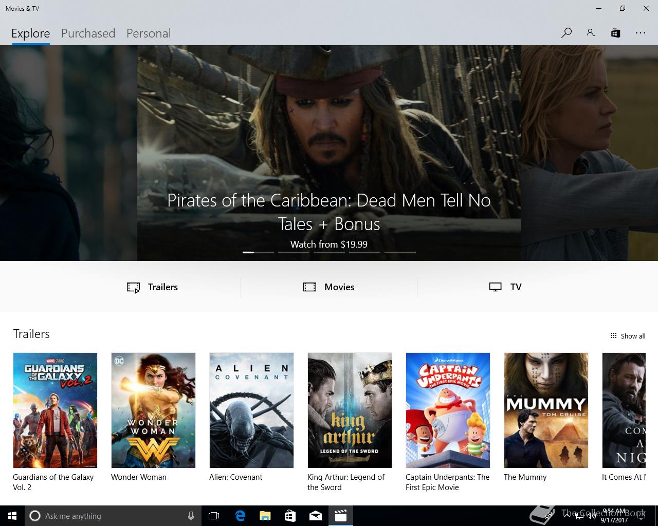Click the next featured banner on right
The width and height of the screenshot is (658, 526).
point(589,153)
